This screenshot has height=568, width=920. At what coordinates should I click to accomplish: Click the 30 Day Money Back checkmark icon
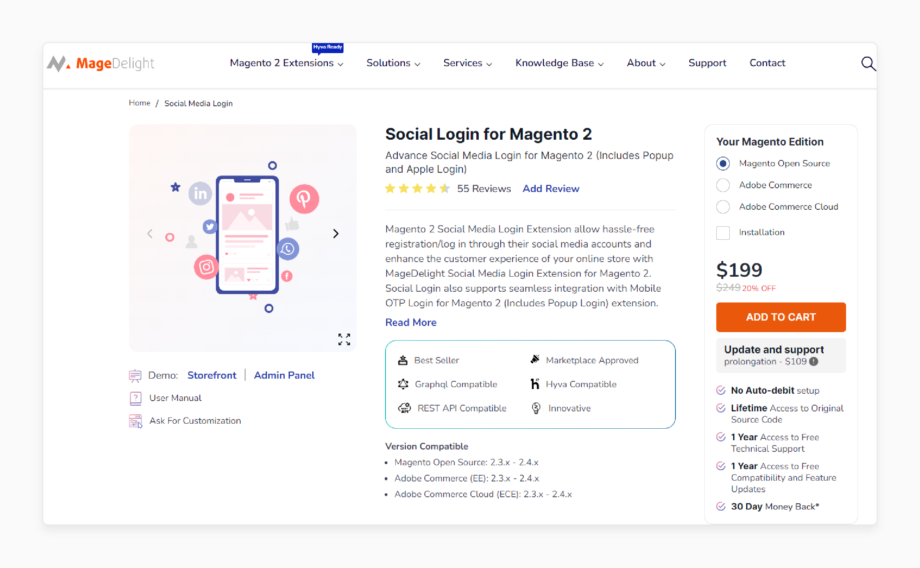(721, 506)
